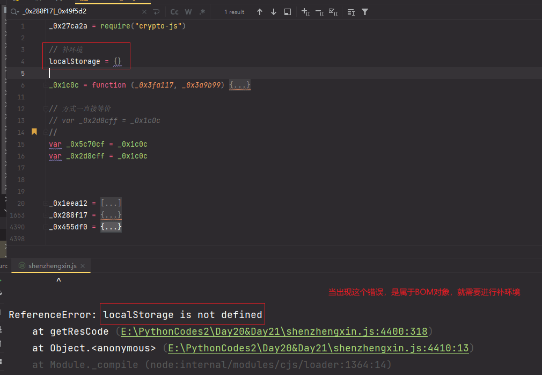Toggle Match Case (Cc) search option
The width and height of the screenshot is (542, 375).
tap(174, 12)
